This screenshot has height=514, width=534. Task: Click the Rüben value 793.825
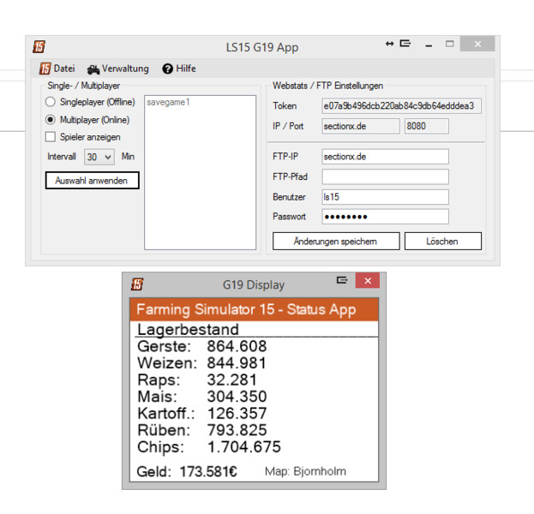(237, 430)
